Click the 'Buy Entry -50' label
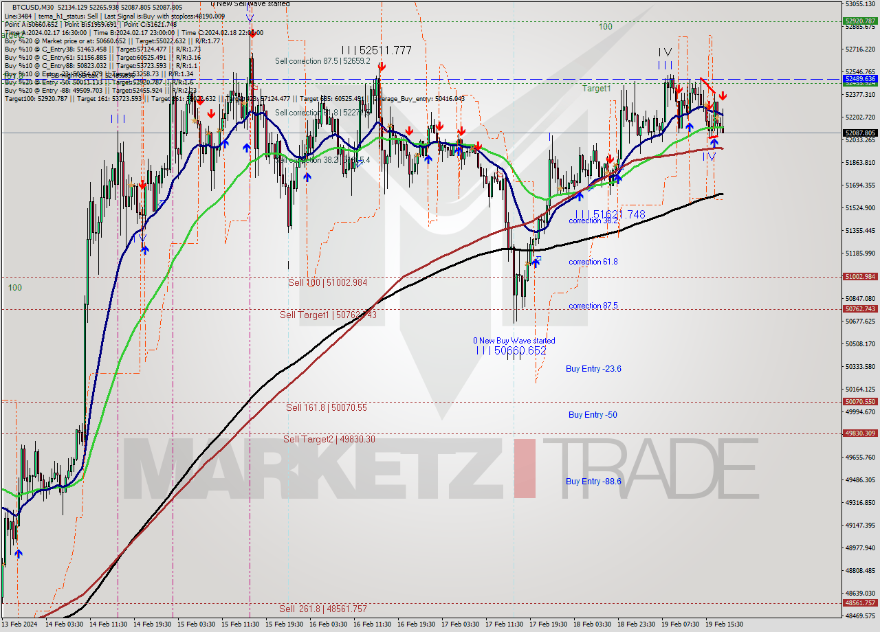880x632 pixels. pos(593,415)
